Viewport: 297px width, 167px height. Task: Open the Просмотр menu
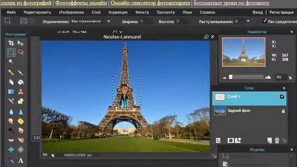pos(166,13)
